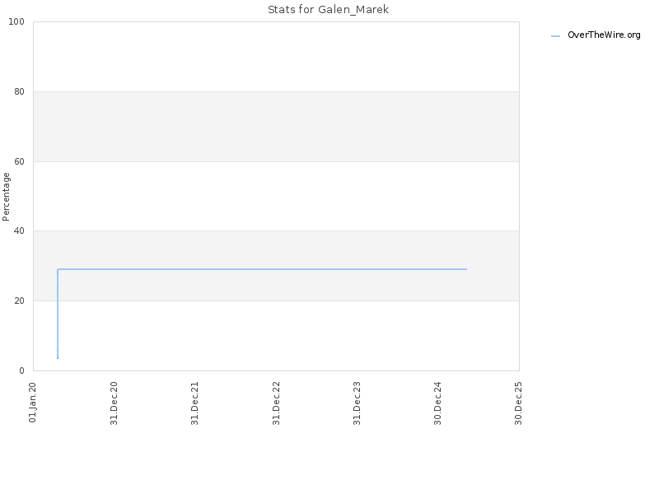Screen dimensions: 659x494
Task: Click the 31.Dec.22 x-axis date label
Action: [276, 403]
